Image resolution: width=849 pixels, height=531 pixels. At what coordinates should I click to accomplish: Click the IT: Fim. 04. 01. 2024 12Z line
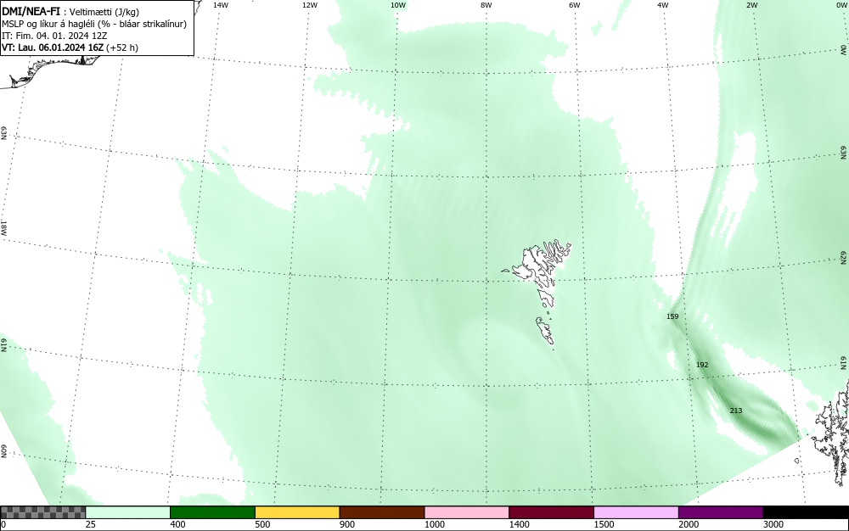pos(54,36)
